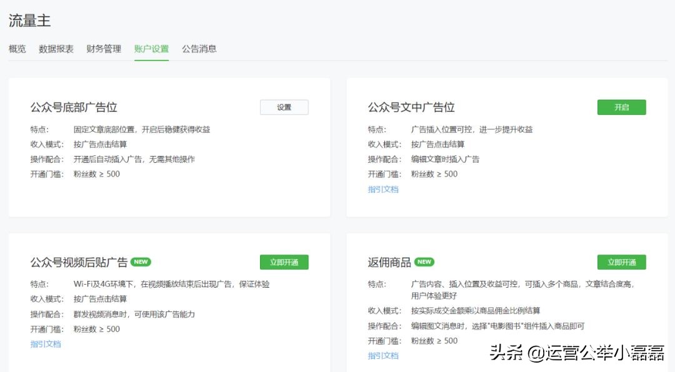The width and height of the screenshot is (675, 372).
Task: Select the 账户设置 tab
Action: coord(151,49)
